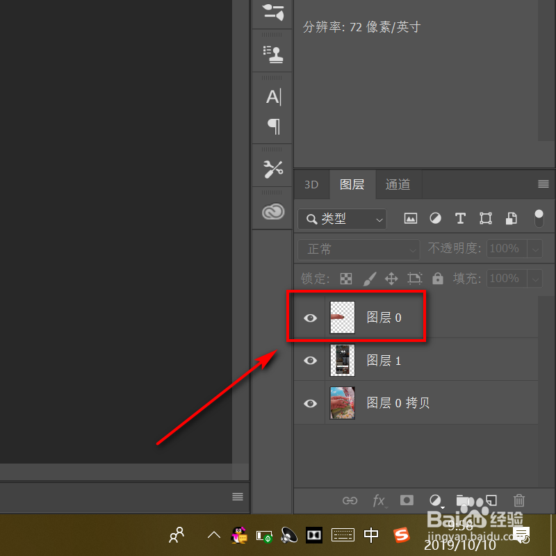Create a new adjustment layer
The width and height of the screenshot is (556, 556).
[436, 500]
